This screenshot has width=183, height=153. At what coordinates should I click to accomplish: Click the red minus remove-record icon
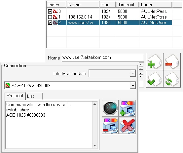[172, 62]
